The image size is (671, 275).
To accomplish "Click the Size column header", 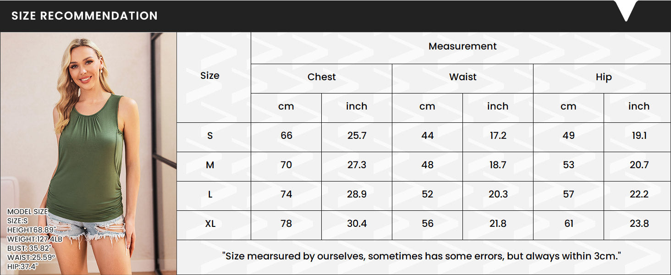I will tap(210, 76).
